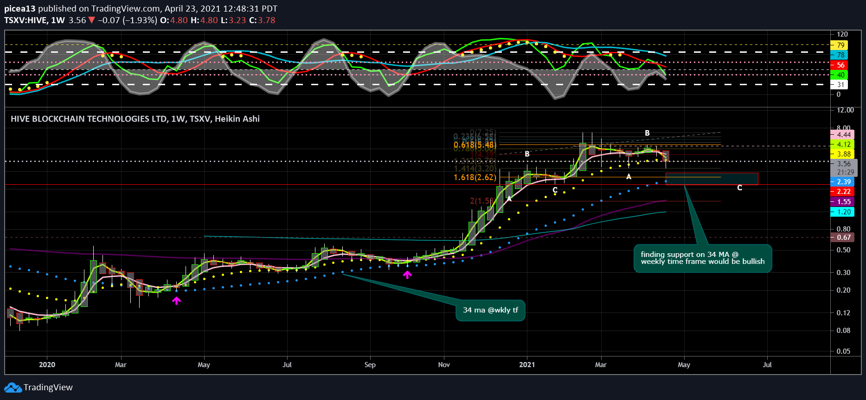Click the picea13 author name
This screenshot has height=400, width=866.
tap(19, 8)
